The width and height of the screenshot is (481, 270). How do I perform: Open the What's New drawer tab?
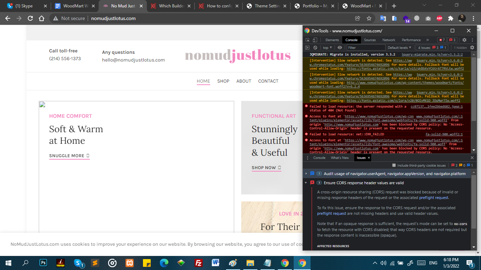(340, 158)
